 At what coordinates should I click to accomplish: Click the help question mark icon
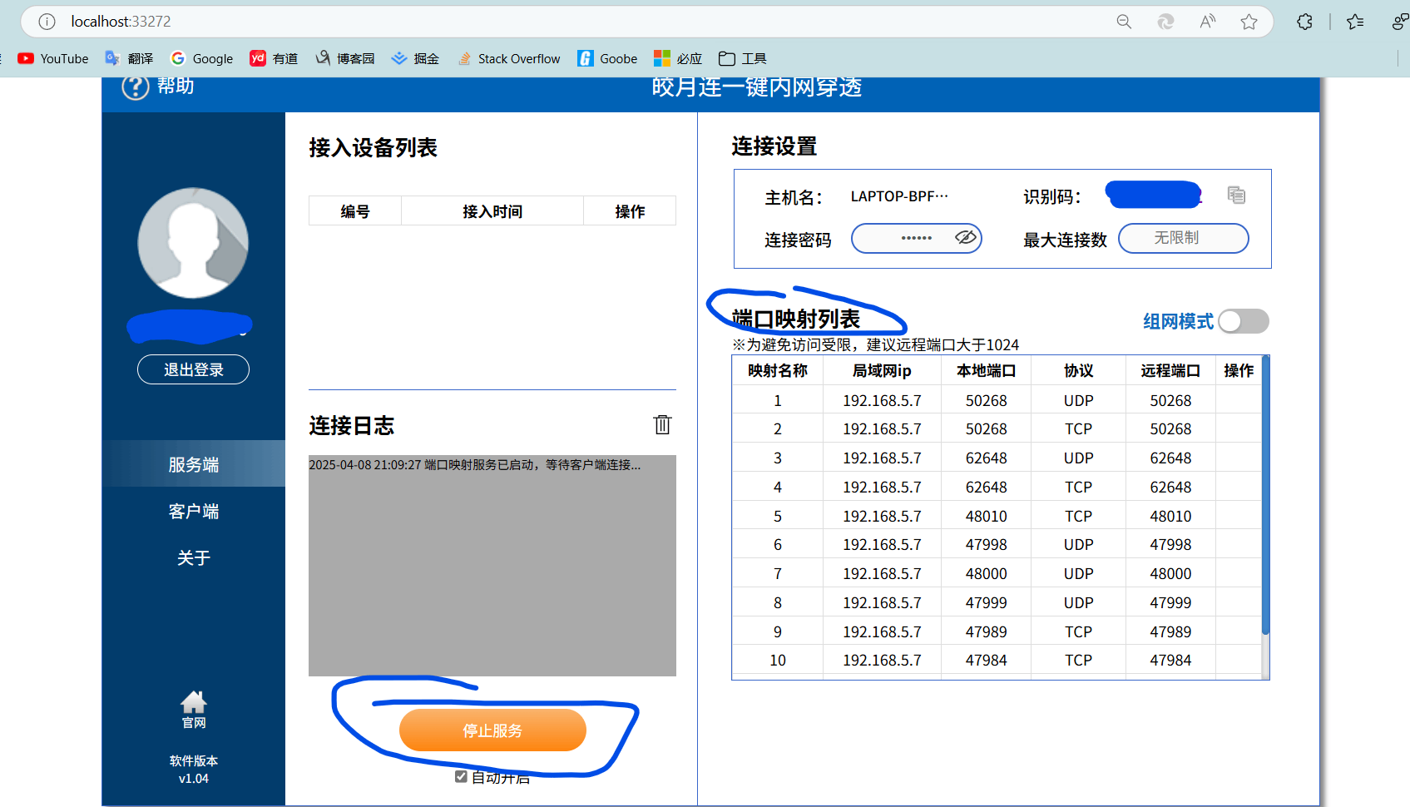pyautogui.click(x=135, y=87)
